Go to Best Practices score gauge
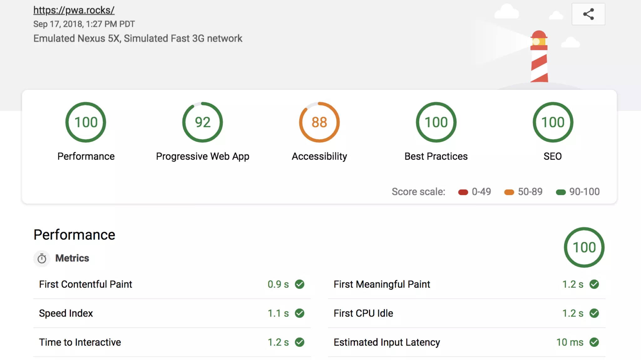This screenshot has height=360, width=641. coord(436,122)
